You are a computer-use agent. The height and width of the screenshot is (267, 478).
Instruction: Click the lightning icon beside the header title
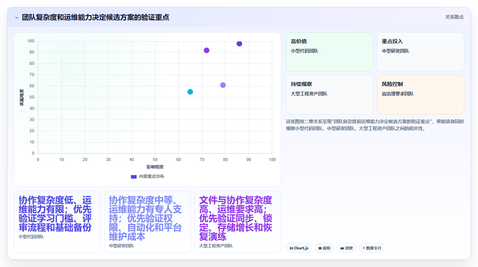click(17, 18)
